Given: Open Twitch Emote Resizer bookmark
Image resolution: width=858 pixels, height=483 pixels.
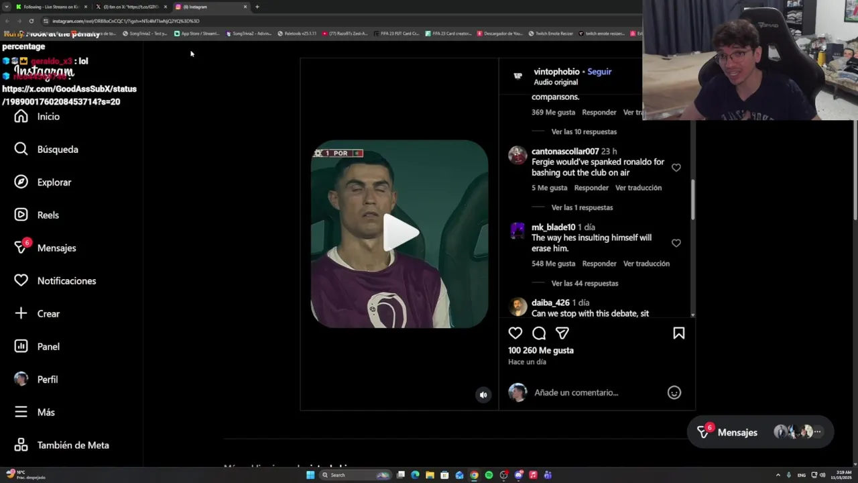Looking at the screenshot, I should pos(550,34).
